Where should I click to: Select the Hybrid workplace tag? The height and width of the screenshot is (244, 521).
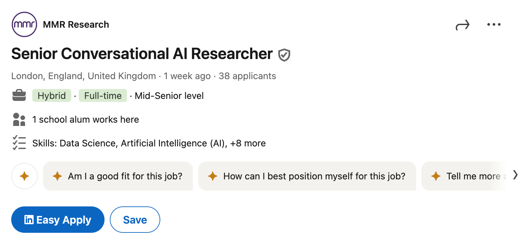(51, 96)
